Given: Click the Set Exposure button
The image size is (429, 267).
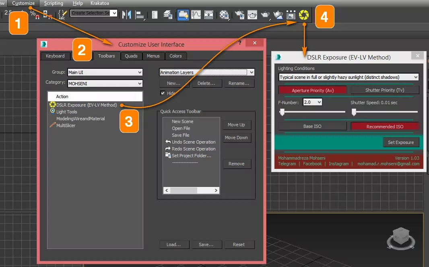Looking at the screenshot, I should (401, 142).
